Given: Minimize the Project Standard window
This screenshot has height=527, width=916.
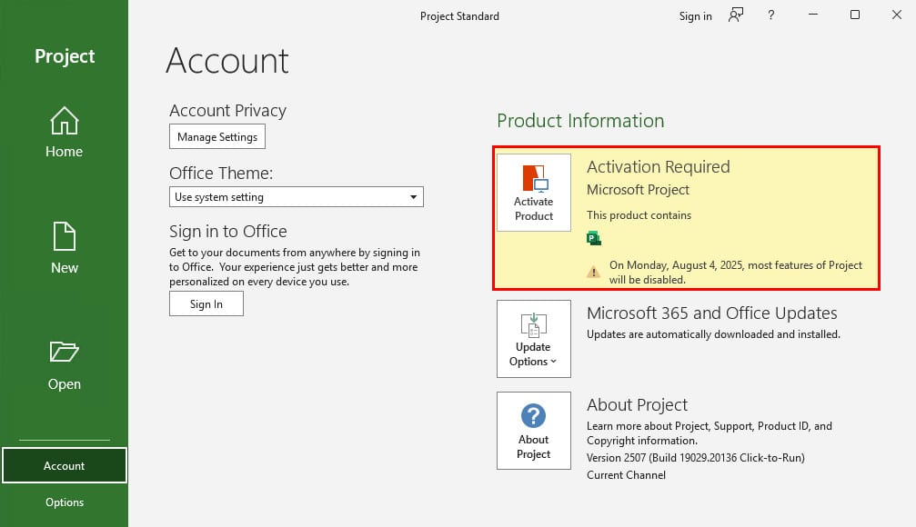Looking at the screenshot, I should pos(813,15).
